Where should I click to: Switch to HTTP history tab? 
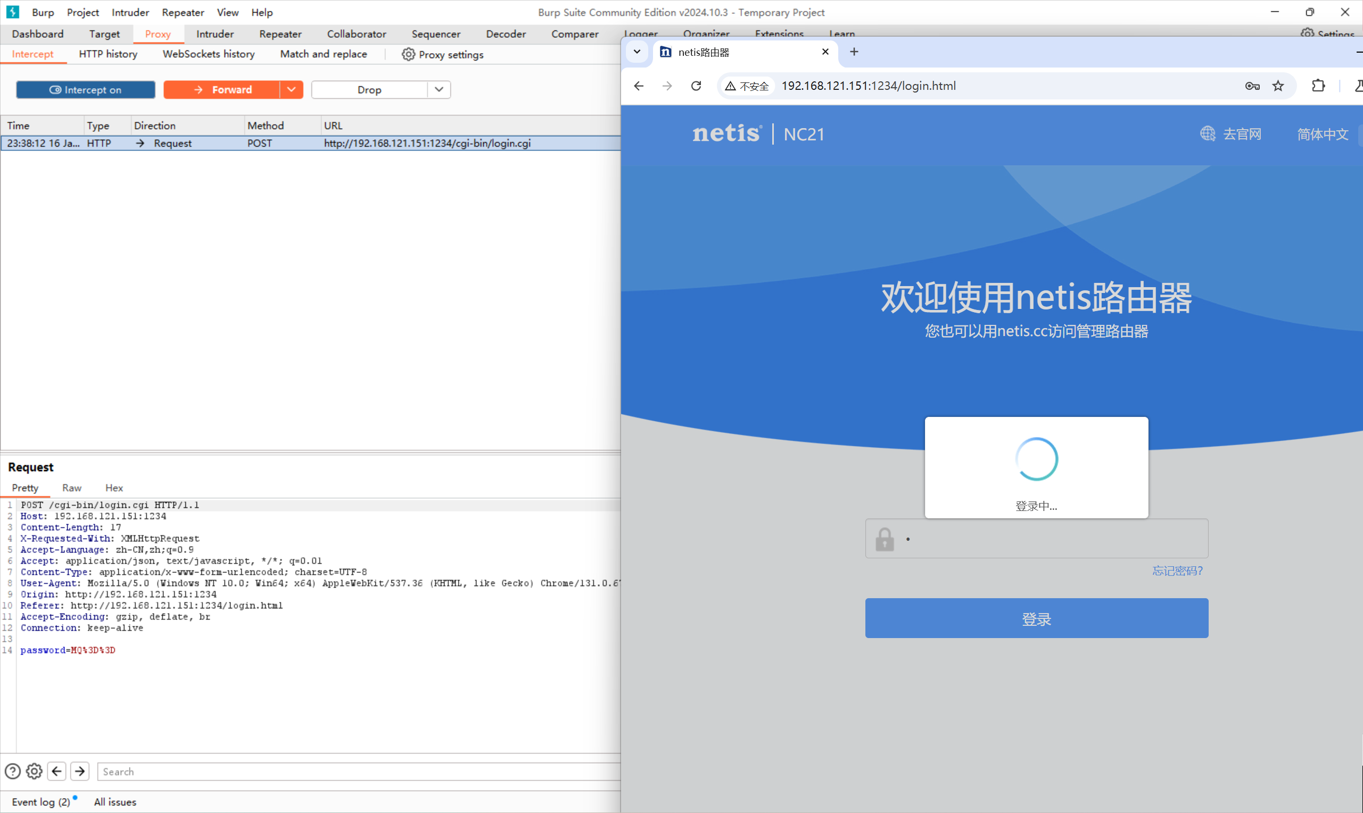108,54
